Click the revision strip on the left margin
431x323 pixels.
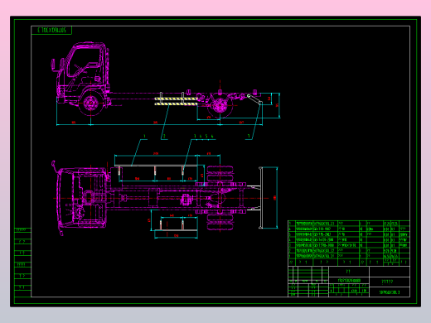pyautogui.click(x=22, y=263)
